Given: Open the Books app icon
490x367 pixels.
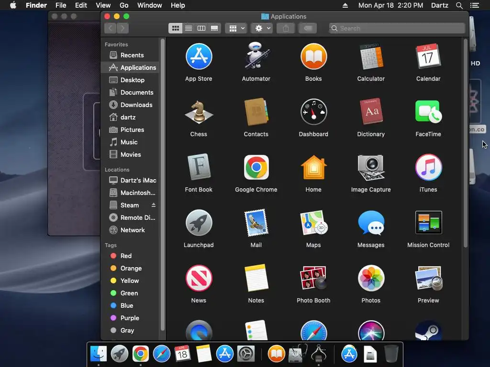Looking at the screenshot, I should 313,56.
